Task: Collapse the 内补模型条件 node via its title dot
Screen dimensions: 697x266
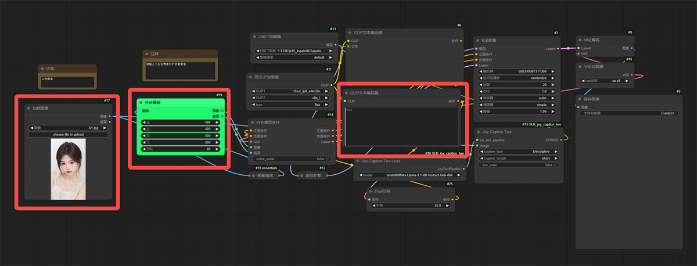Action: tap(252, 123)
